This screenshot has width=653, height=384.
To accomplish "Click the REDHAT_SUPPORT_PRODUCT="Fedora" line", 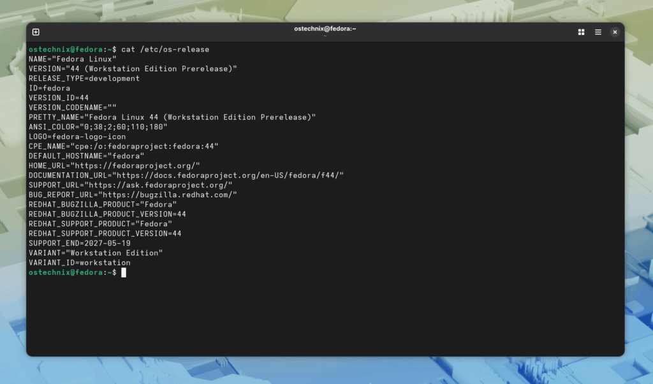I will (100, 224).
